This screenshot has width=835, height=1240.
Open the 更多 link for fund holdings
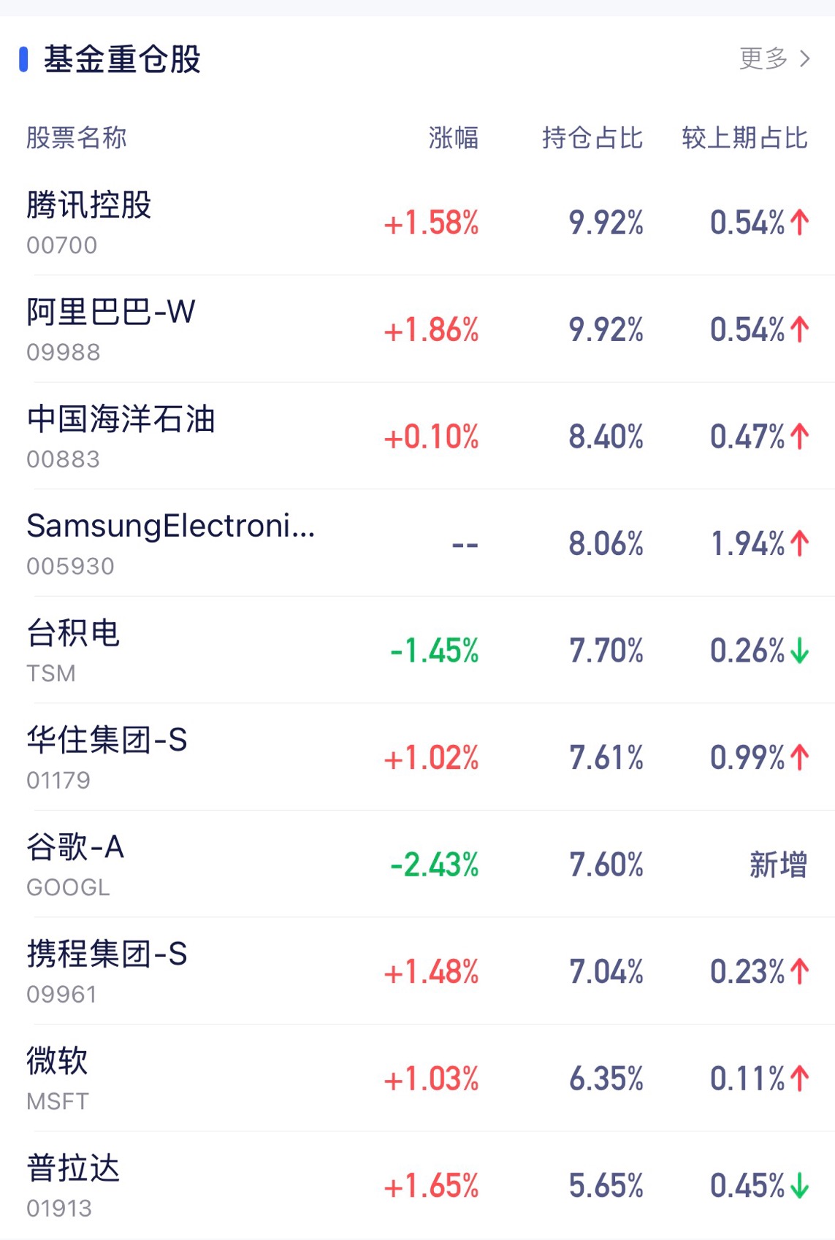coord(763,58)
